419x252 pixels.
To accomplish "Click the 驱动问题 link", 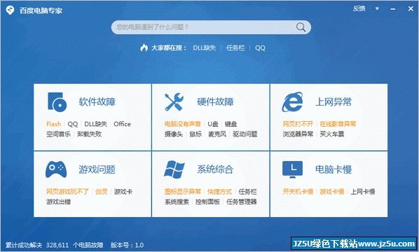I will [x=245, y=134].
